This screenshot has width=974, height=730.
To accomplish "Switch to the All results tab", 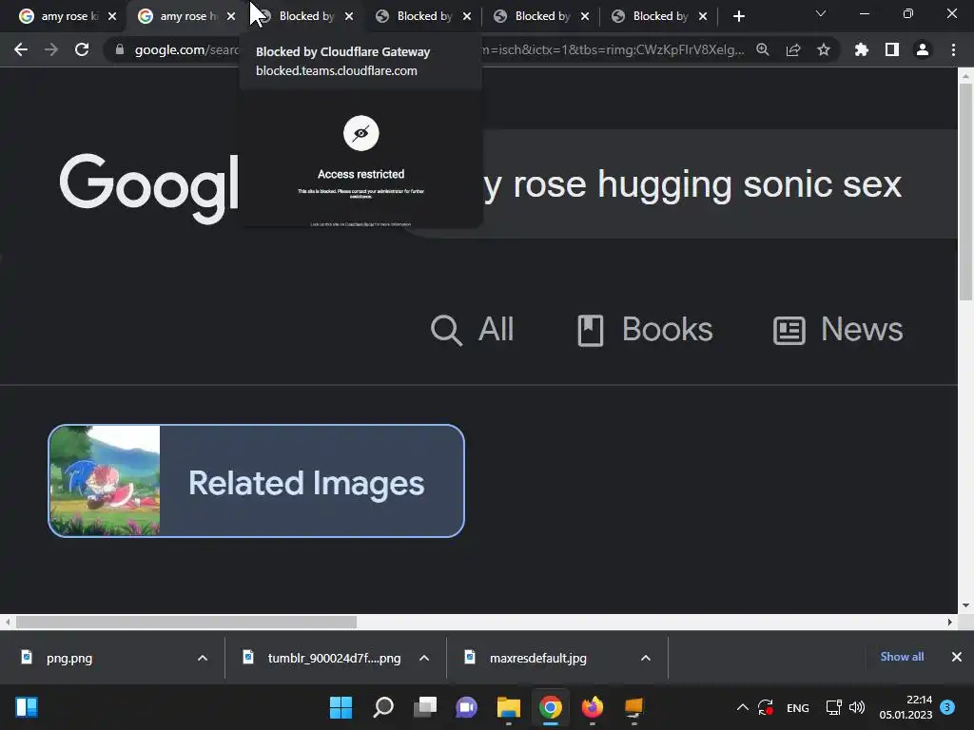I will (x=472, y=329).
